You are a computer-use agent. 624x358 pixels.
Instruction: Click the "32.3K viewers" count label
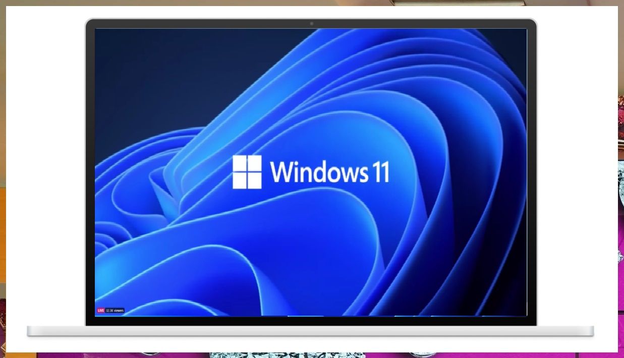coord(115,311)
